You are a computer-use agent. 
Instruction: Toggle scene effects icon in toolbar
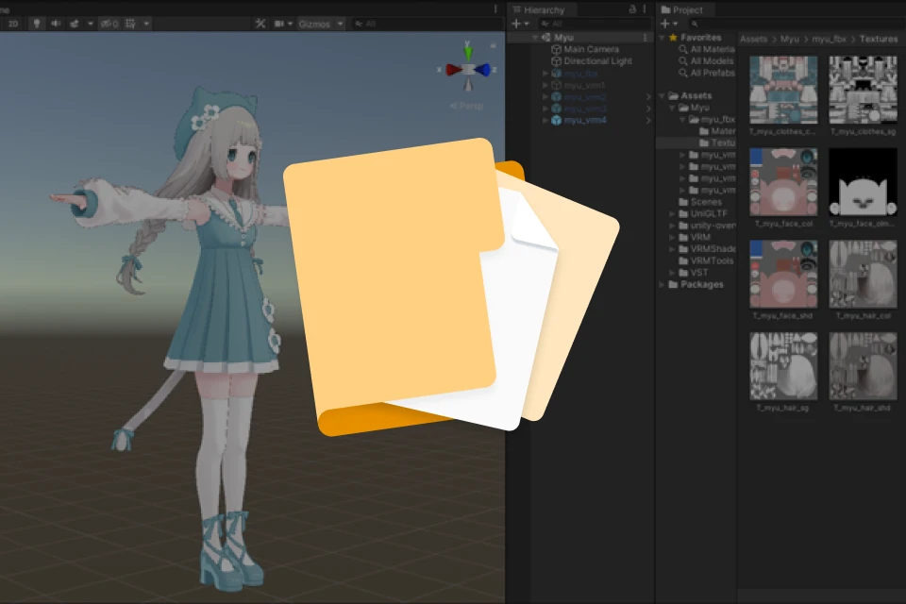[75, 24]
